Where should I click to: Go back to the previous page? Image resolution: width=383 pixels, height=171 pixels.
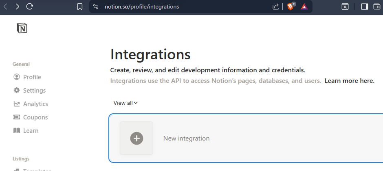6,6
